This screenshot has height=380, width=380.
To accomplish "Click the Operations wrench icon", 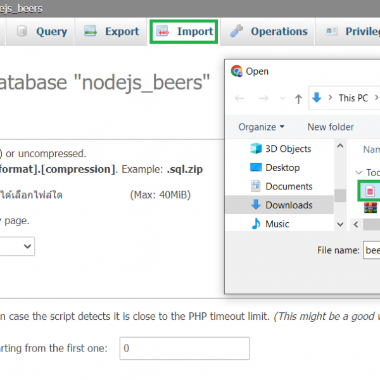I will point(237,32).
